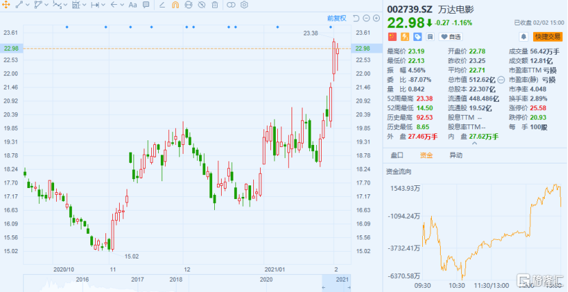
Task: Select the polygon shape drawing tool
Action: pyautogui.click(x=38, y=5)
